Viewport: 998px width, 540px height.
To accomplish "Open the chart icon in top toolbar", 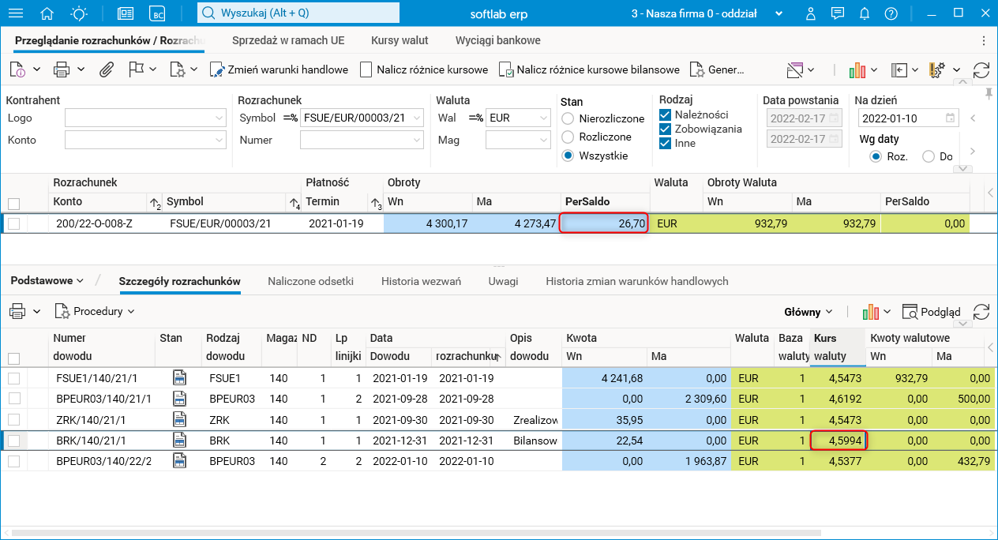I will click(857, 69).
